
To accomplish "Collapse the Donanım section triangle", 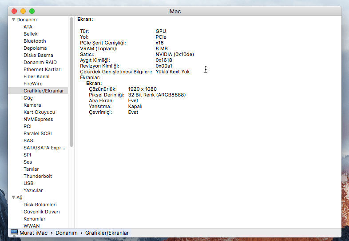I will tap(14, 20).
